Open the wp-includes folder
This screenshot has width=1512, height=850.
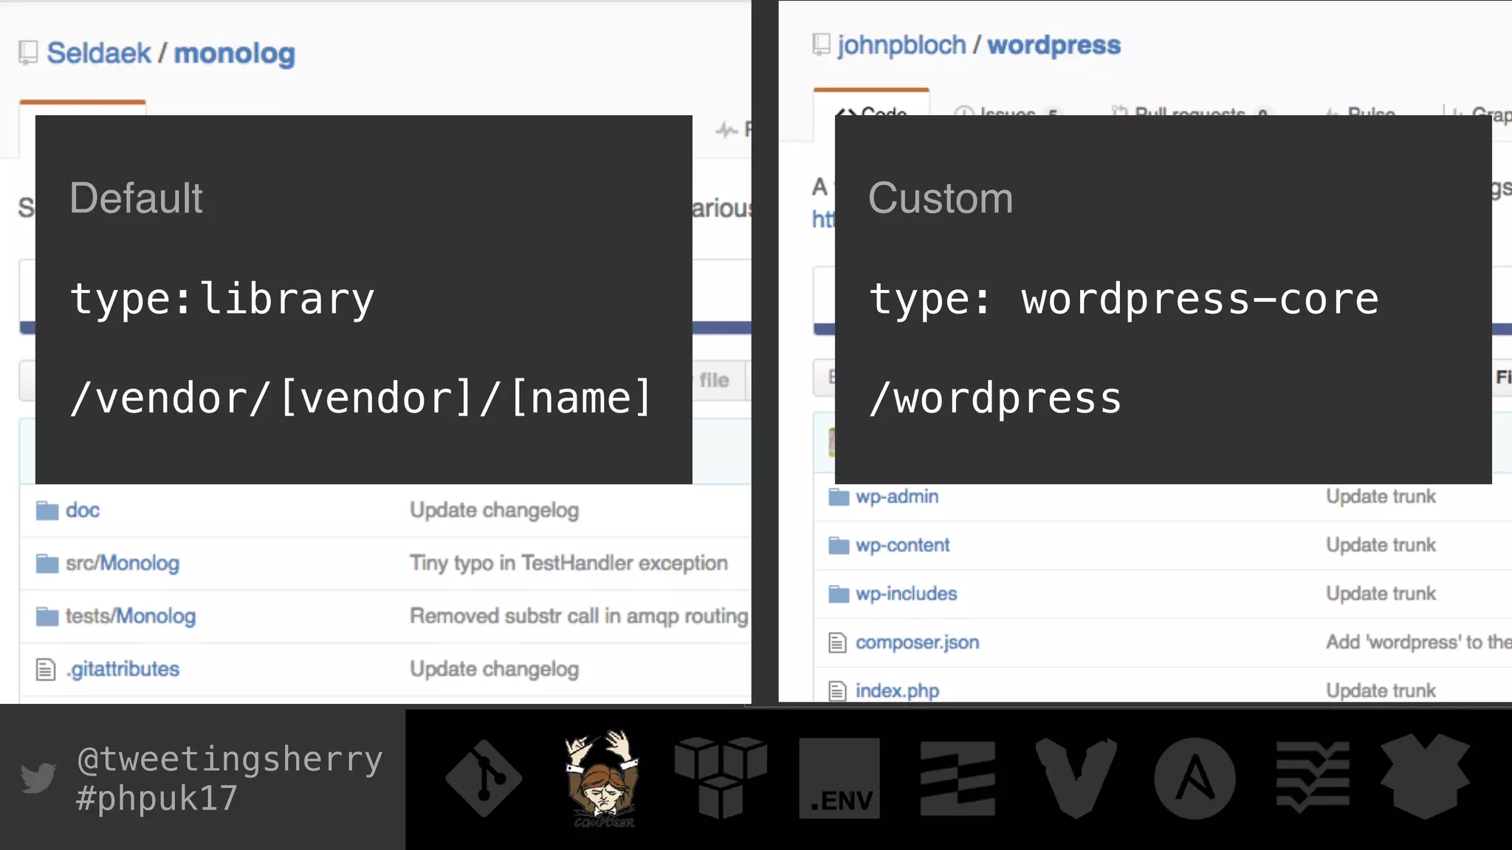pos(906,594)
